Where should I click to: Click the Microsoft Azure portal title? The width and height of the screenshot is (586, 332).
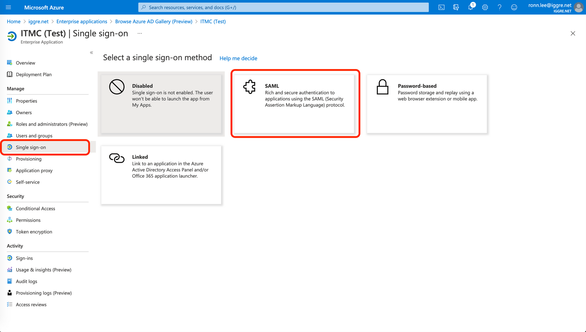(x=44, y=7)
